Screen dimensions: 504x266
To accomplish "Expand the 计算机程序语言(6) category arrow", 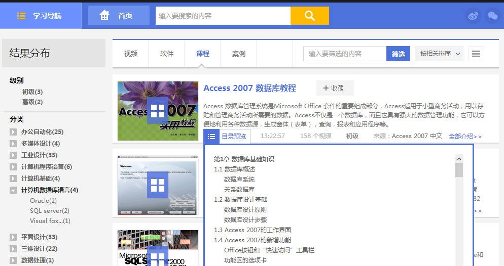I will 13,167.
